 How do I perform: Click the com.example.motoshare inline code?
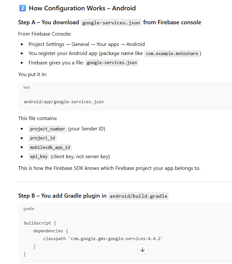pyautogui.click(x=172, y=54)
